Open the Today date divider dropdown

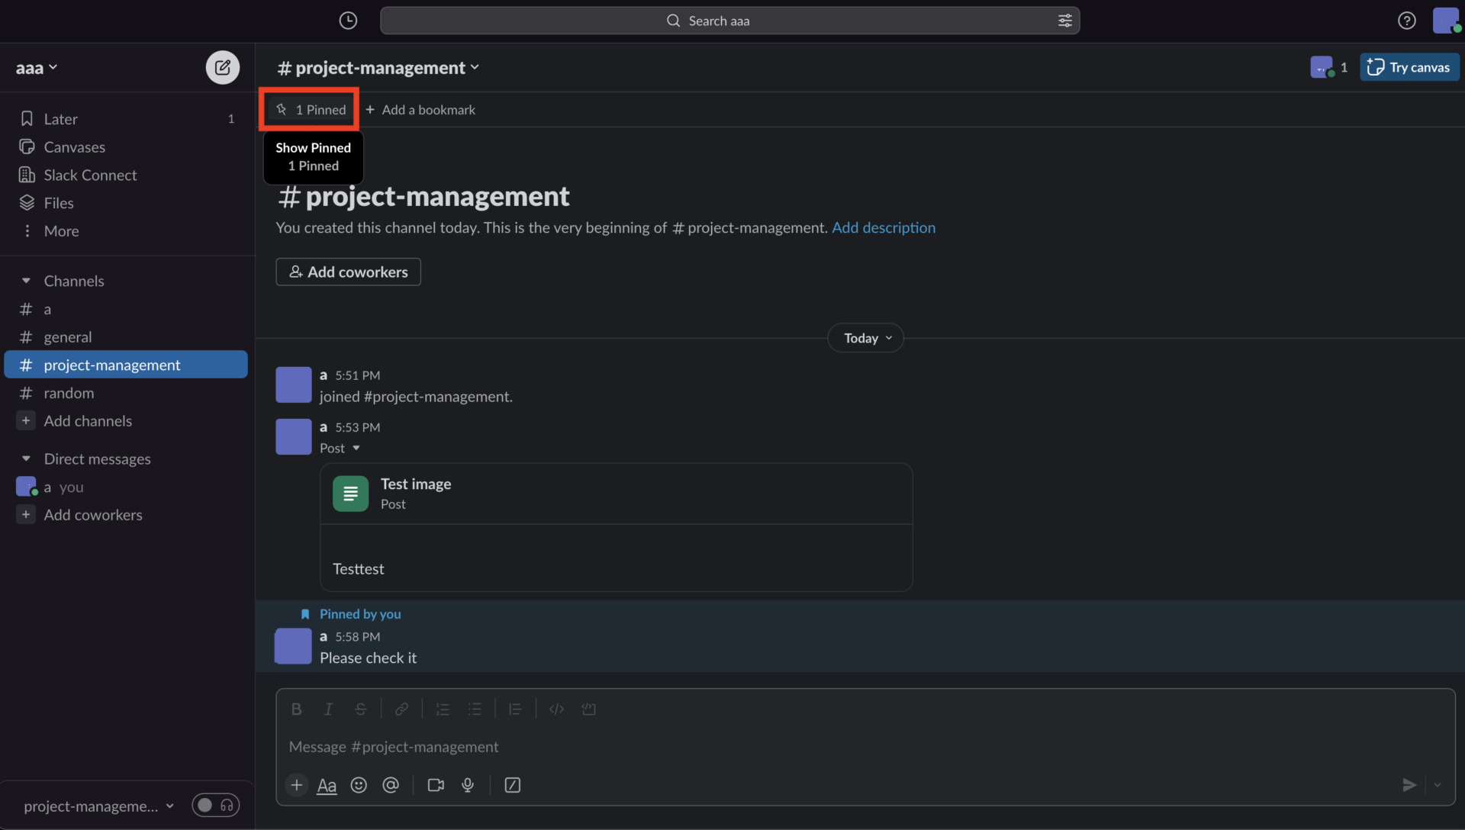pyautogui.click(x=865, y=338)
